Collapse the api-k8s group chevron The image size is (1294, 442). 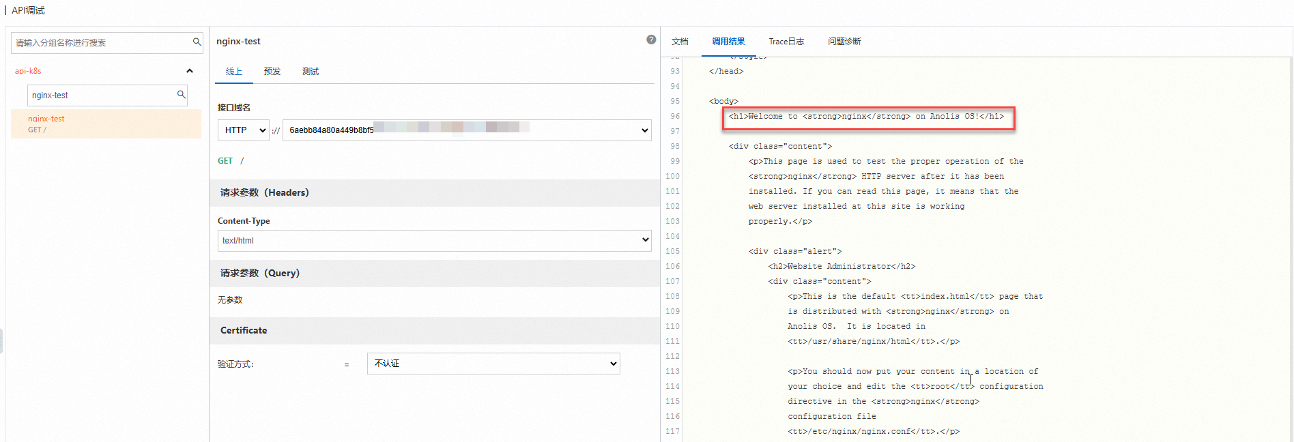[x=190, y=71]
